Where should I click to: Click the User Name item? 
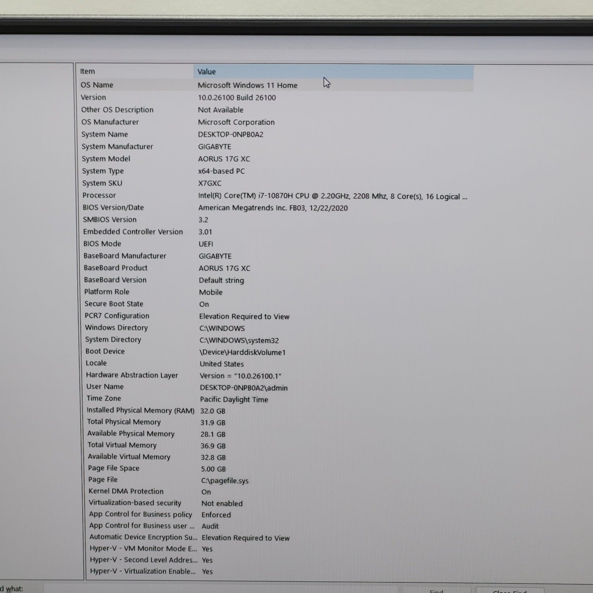(105, 387)
